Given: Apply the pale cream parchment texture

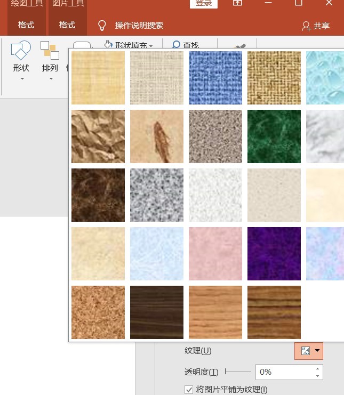Looking at the screenshot, I should 325,195.
